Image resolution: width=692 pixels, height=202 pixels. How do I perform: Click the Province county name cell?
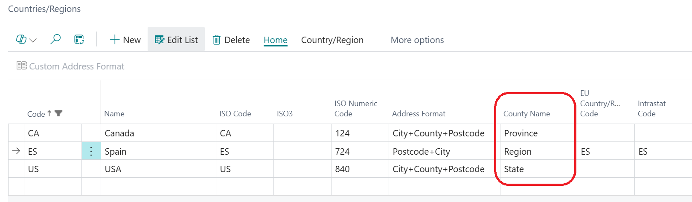[538, 133]
